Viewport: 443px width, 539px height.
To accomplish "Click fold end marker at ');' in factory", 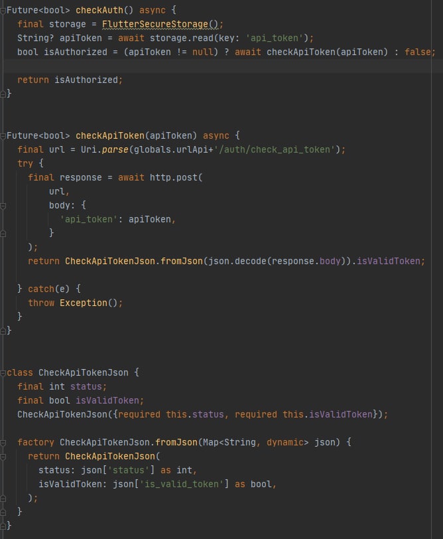I will click(x=3, y=499).
